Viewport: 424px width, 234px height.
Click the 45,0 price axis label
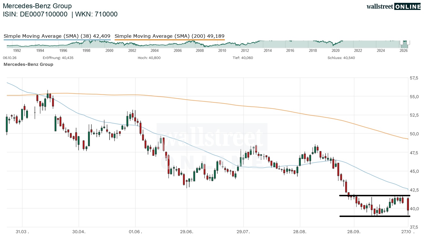pos(414,171)
